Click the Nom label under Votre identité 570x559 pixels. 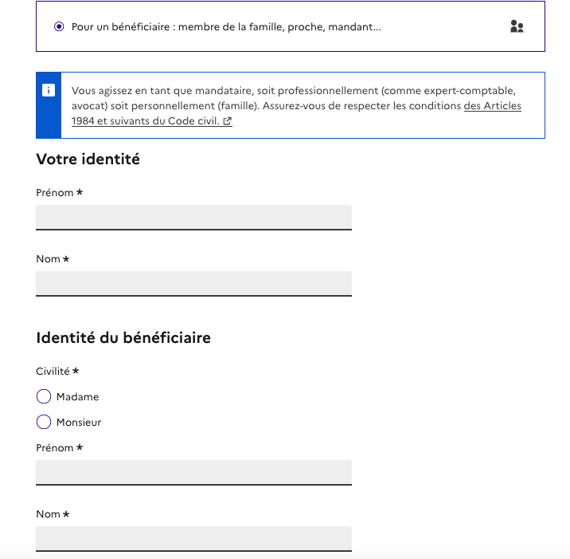coord(49,259)
